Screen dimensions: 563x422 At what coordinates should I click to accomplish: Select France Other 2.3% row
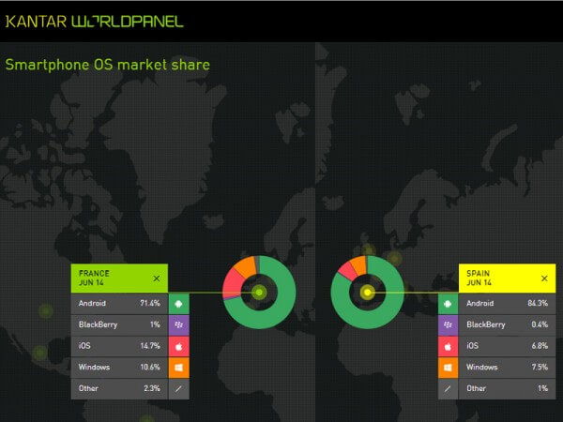[x=119, y=388]
